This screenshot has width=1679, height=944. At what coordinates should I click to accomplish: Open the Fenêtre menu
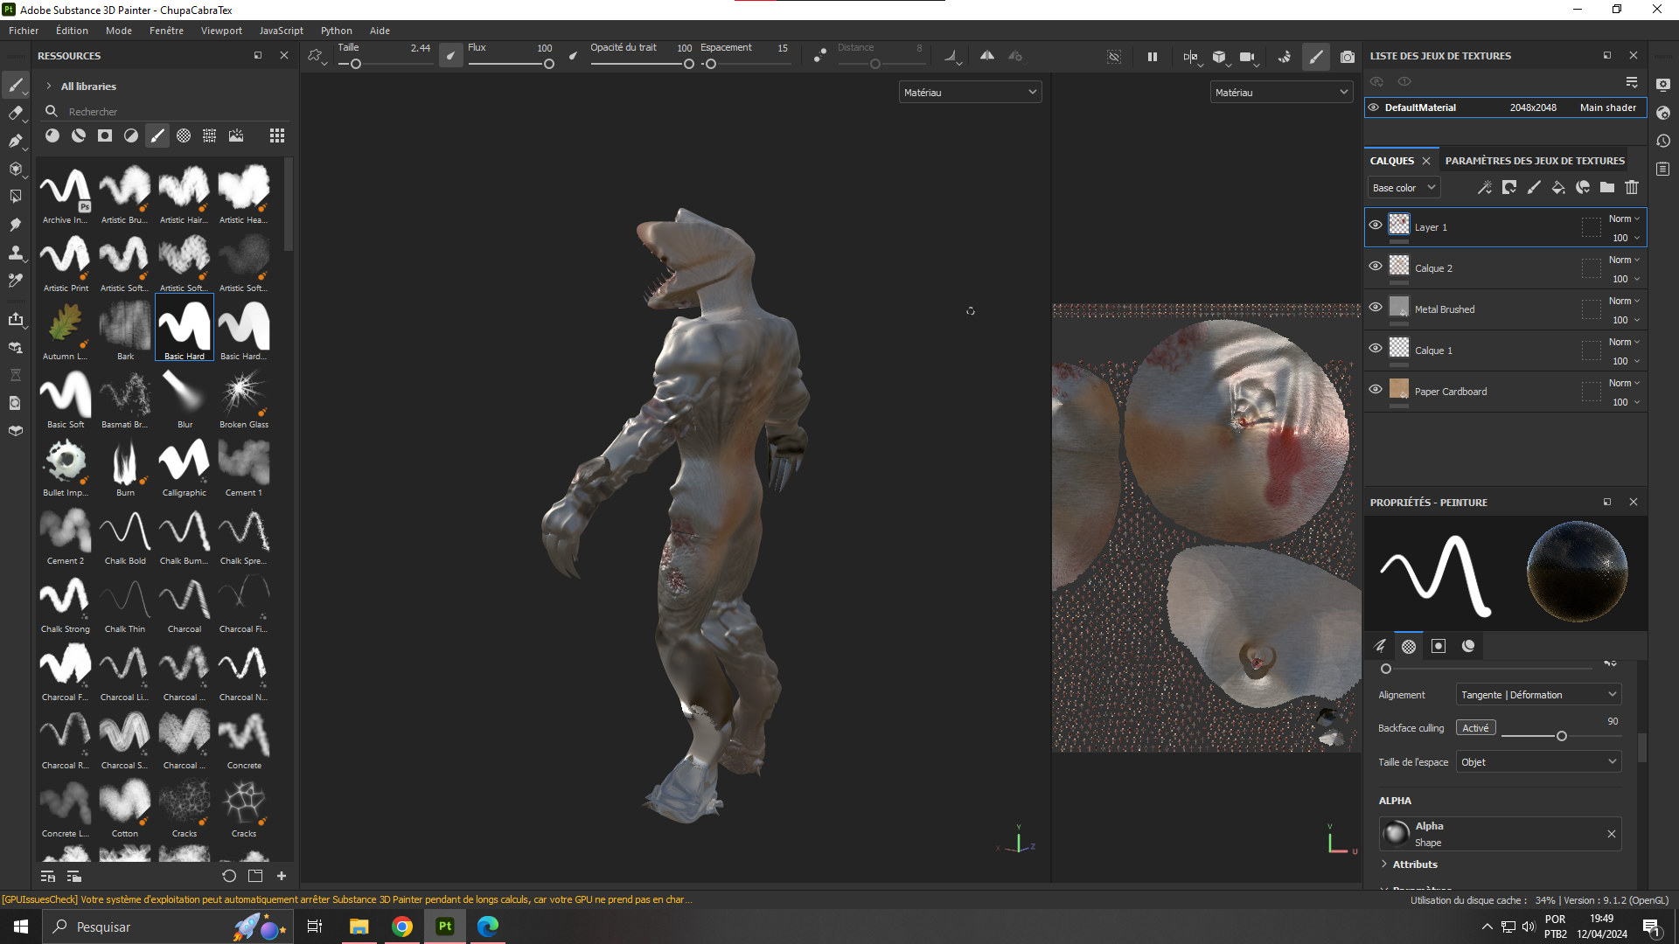tap(166, 31)
